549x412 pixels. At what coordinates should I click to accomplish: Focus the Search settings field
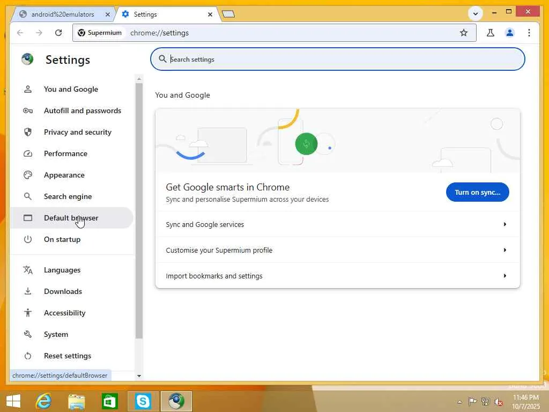pos(338,59)
